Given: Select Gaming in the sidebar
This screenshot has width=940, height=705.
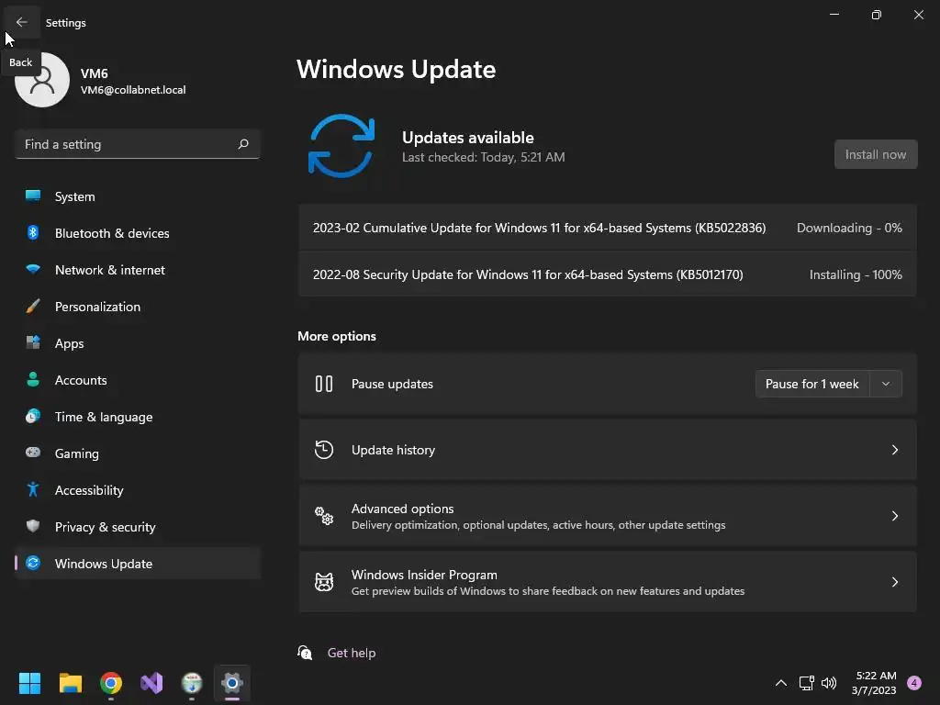Looking at the screenshot, I should point(138,453).
